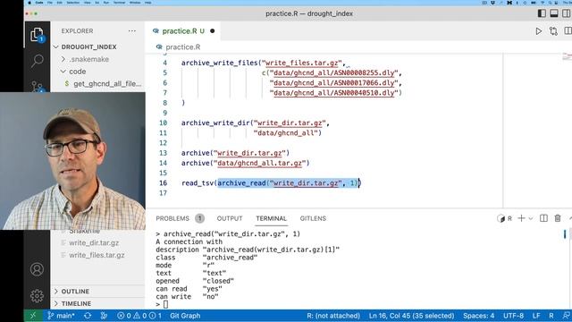Image resolution: width=572 pixels, height=322 pixels.
Task: Open the Search view in activity bar
Action: [38, 61]
